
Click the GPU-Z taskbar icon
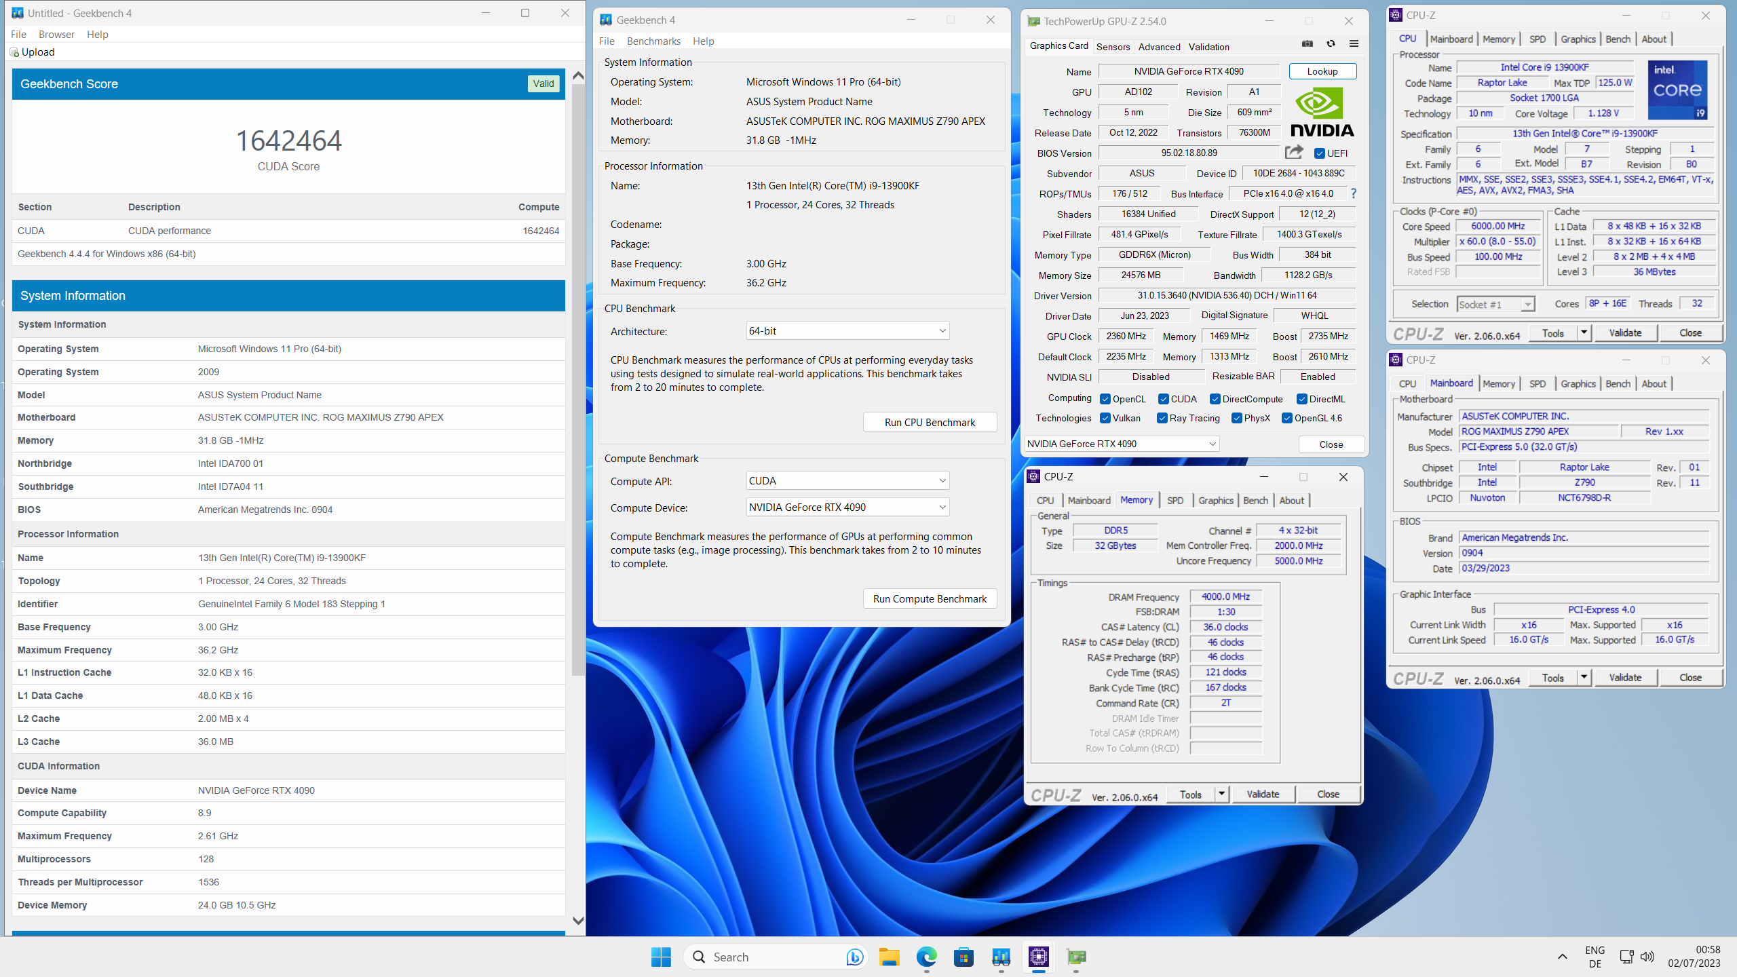point(1076,957)
